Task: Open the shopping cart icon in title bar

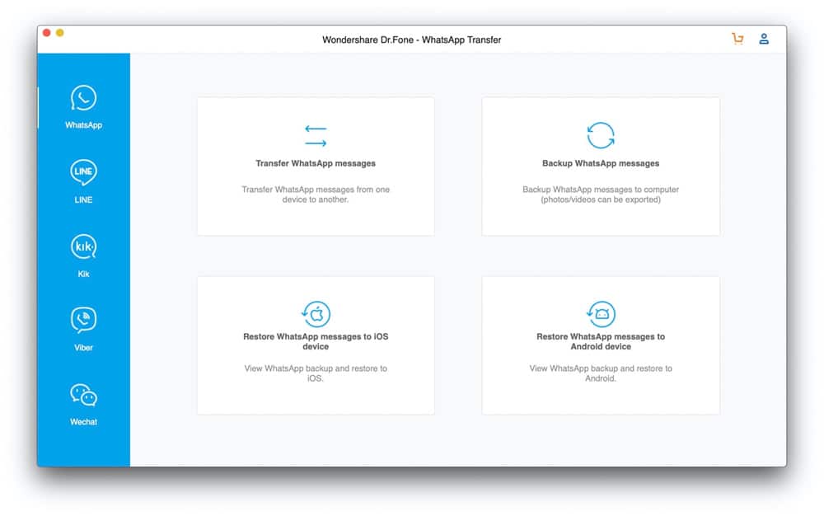Action: click(737, 39)
